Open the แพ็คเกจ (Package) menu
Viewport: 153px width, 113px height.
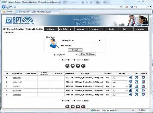pyautogui.click(x=82, y=29)
